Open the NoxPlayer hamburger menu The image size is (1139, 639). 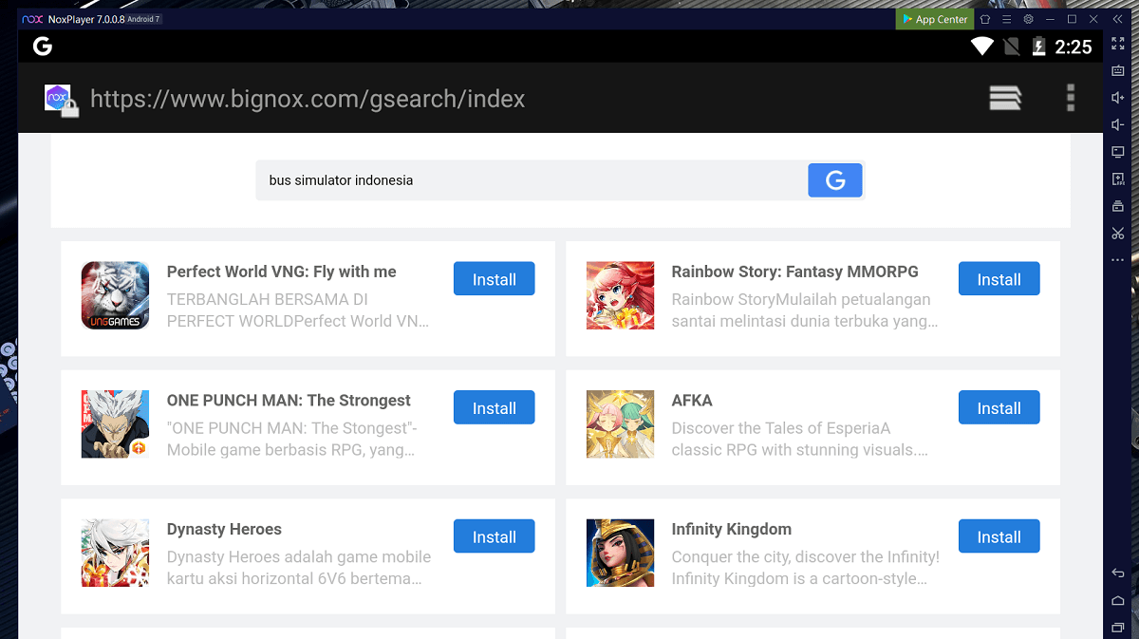(1007, 19)
